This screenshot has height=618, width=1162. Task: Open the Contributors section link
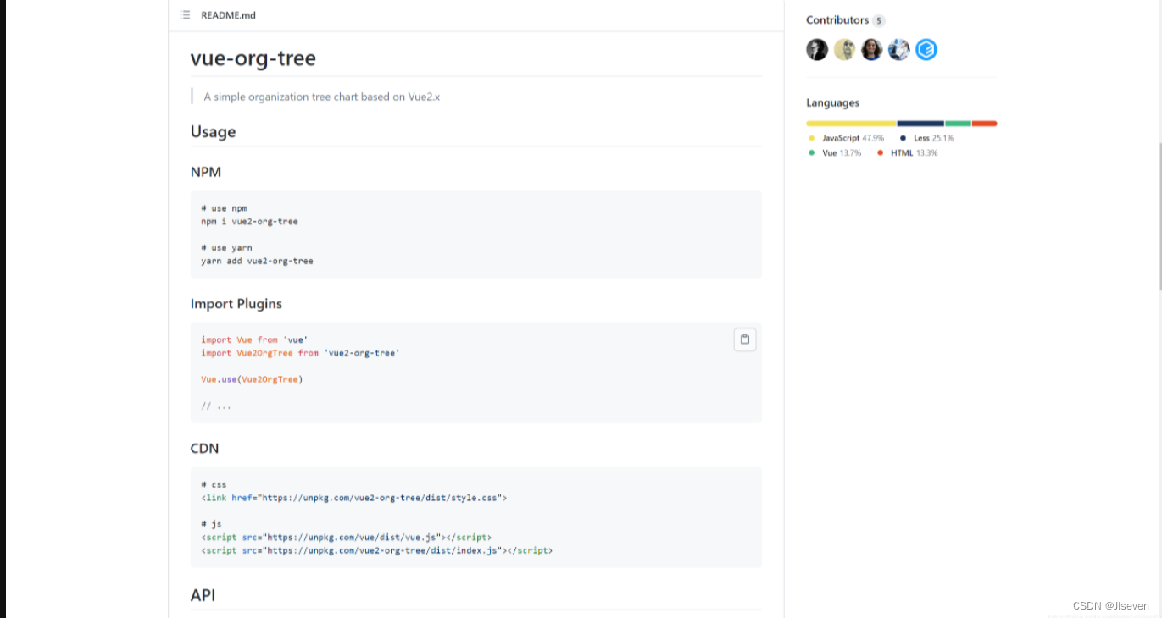[837, 20]
